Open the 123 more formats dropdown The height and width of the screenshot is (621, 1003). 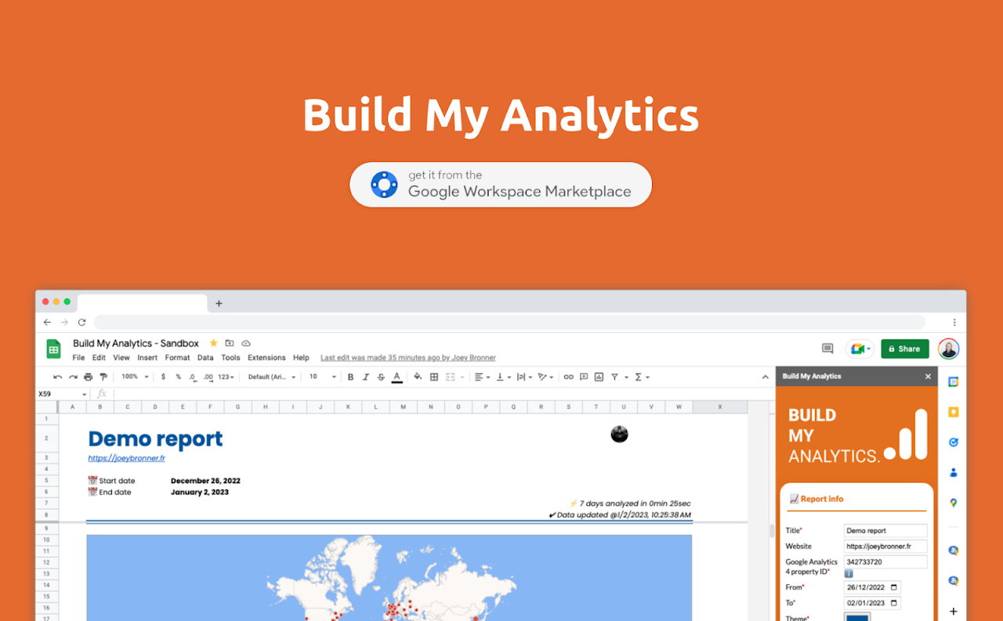tap(226, 377)
